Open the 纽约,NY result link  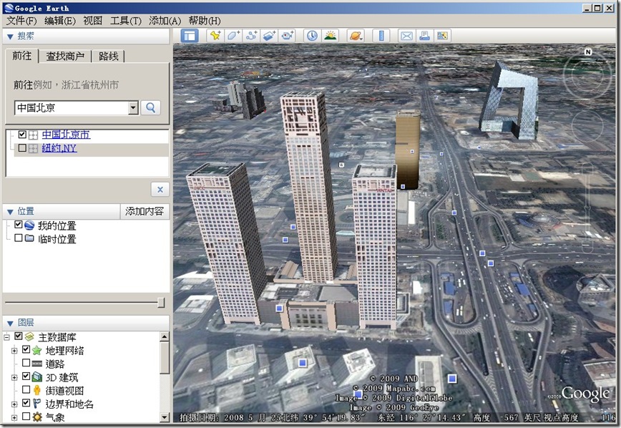(x=59, y=148)
